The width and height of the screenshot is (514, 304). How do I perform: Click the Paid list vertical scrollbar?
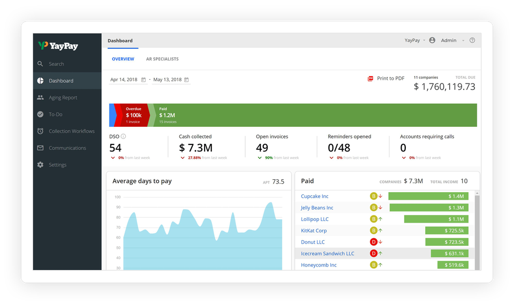(478, 230)
